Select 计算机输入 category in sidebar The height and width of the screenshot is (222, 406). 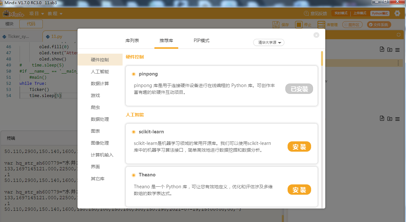(102, 155)
